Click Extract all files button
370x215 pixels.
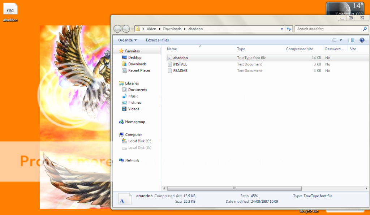pos(157,40)
